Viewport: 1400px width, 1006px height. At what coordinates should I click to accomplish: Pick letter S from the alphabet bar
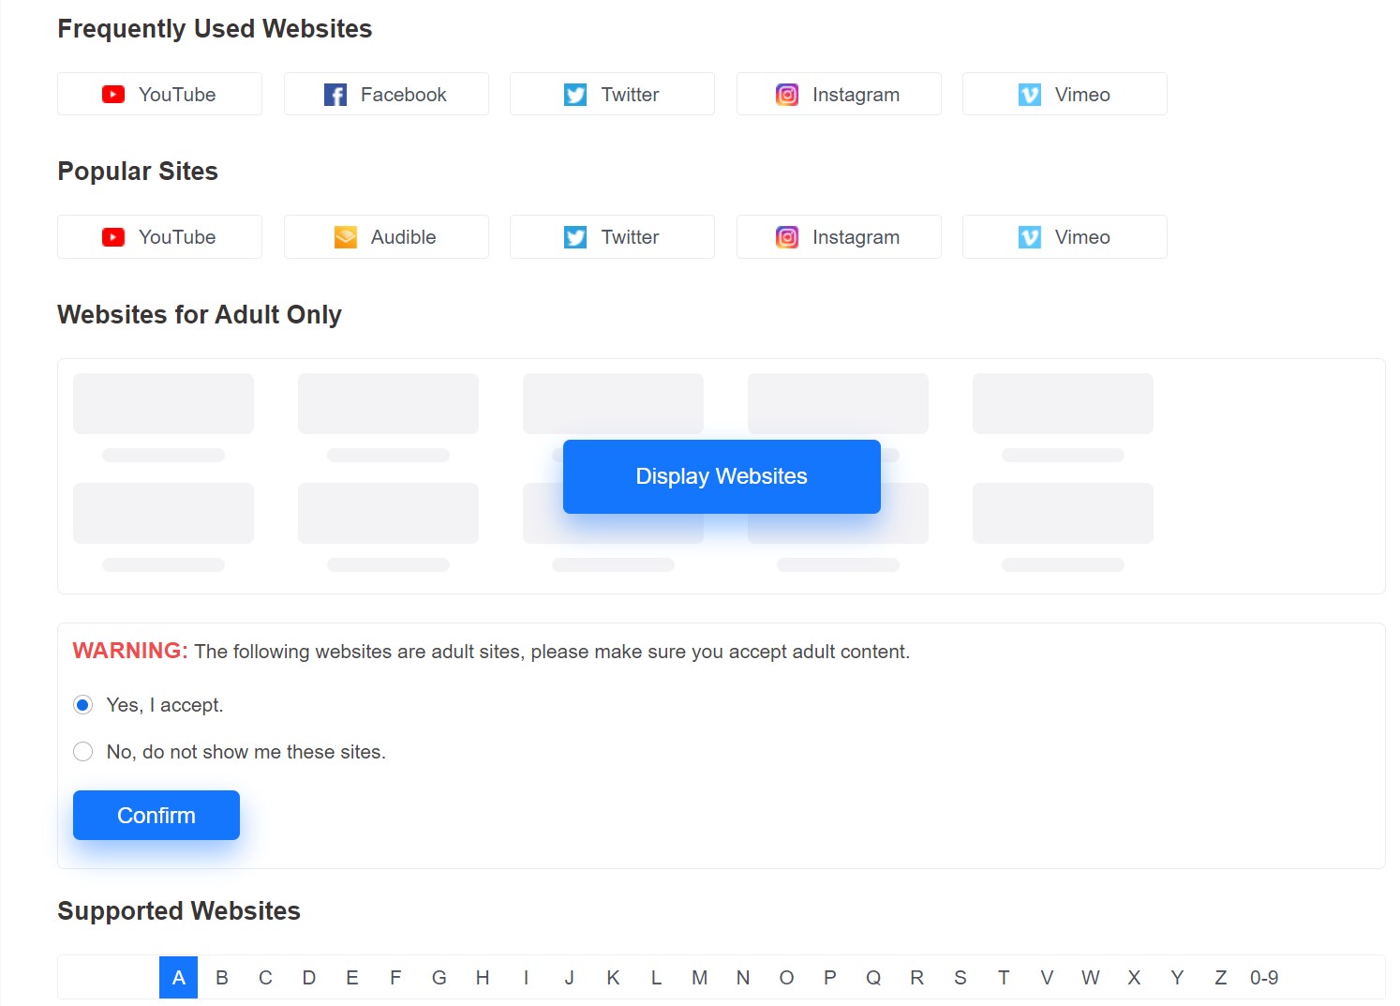pos(961,978)
